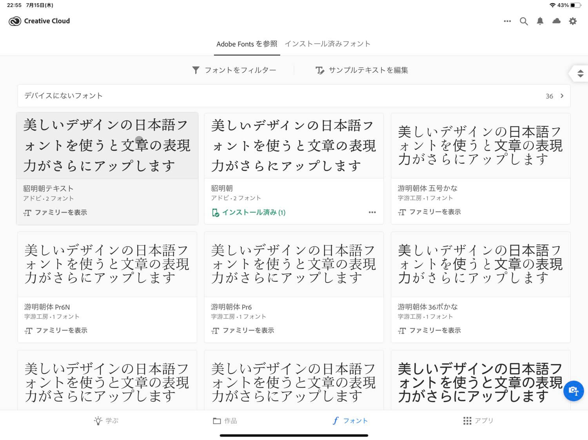
Task: Tap the f フォント icon
Action: tap(335, 421)
